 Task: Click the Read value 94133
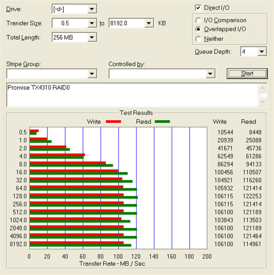(x=253, y=164)
